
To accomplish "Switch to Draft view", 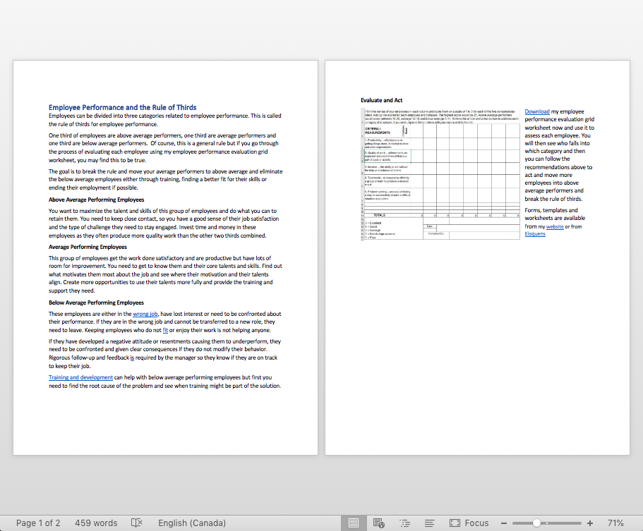I will [x=429, y=523].
